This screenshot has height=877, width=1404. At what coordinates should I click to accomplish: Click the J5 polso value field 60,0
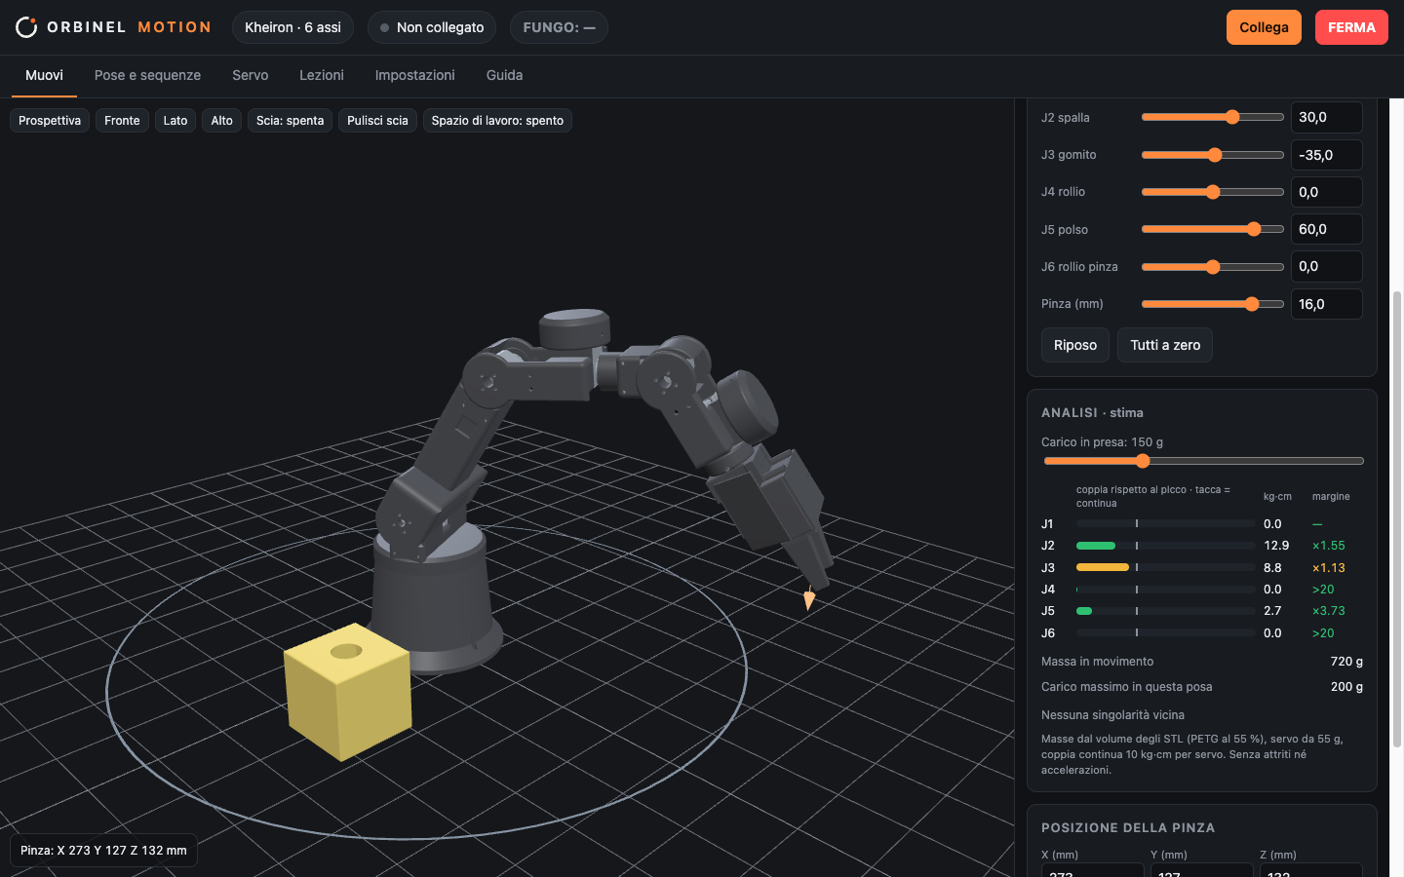tap(1326, 229)
